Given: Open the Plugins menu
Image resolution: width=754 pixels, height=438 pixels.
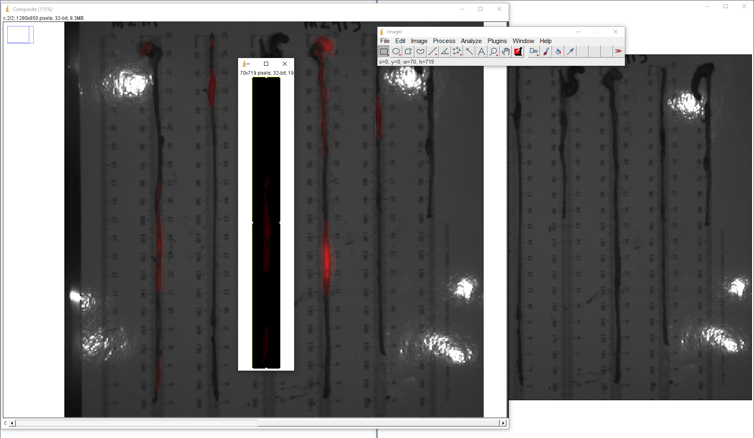Looking at the screenshot, I should pos(497,41).
